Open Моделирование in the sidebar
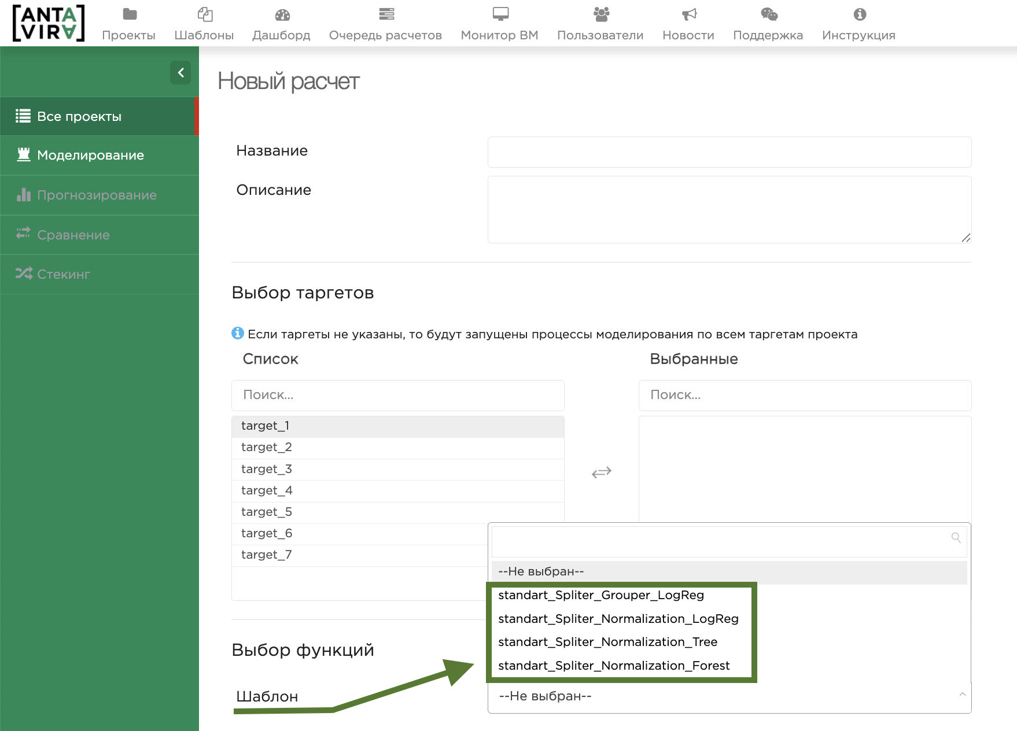This screenshot has width=1017, height=731. 90,155
